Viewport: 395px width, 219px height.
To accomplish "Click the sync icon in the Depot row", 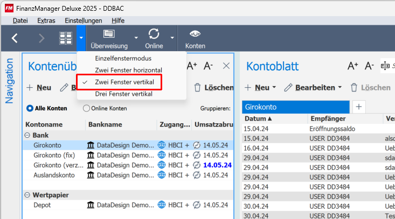I will point(197,205).
